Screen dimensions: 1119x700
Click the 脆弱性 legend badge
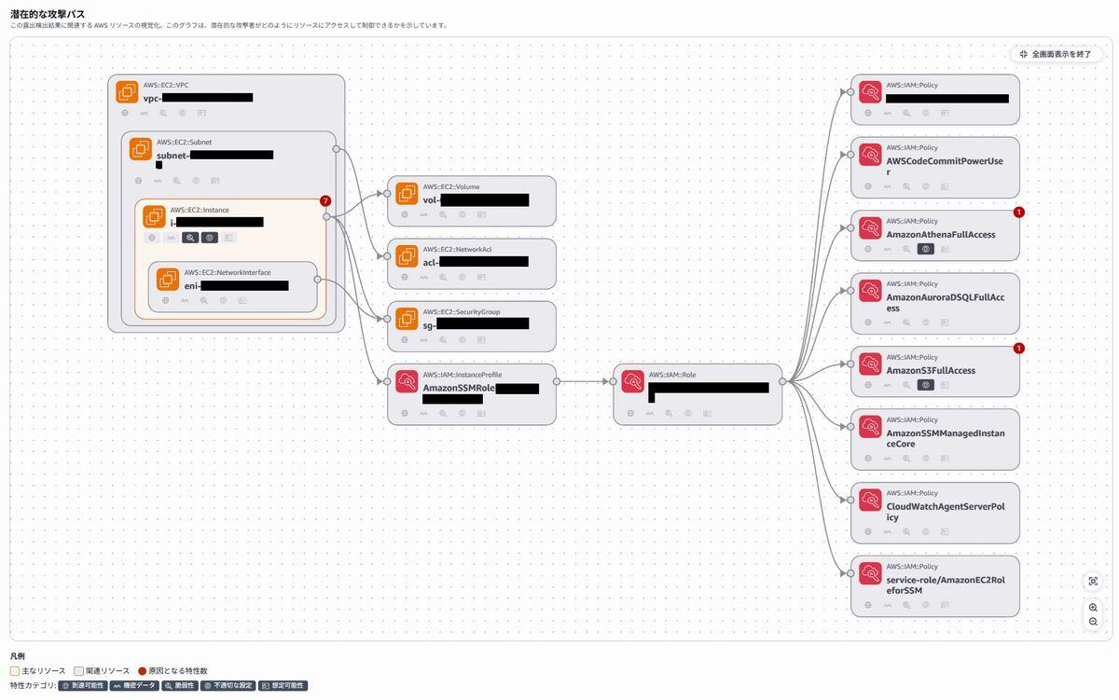180,686
